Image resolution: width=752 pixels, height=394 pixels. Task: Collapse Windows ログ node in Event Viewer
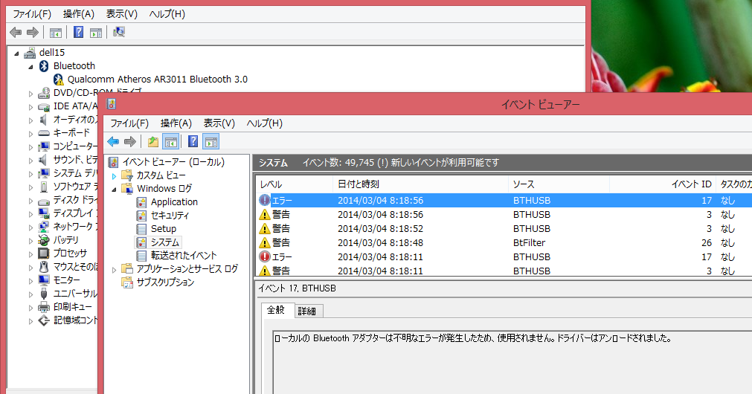coord(114,190)
